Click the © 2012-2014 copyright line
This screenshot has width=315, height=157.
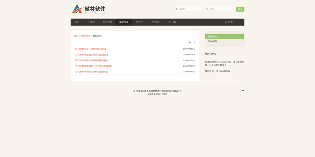pyautogui.click(x=157, y=91)
